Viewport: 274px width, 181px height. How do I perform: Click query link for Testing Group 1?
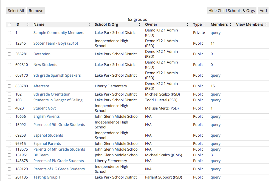point(216,177)
